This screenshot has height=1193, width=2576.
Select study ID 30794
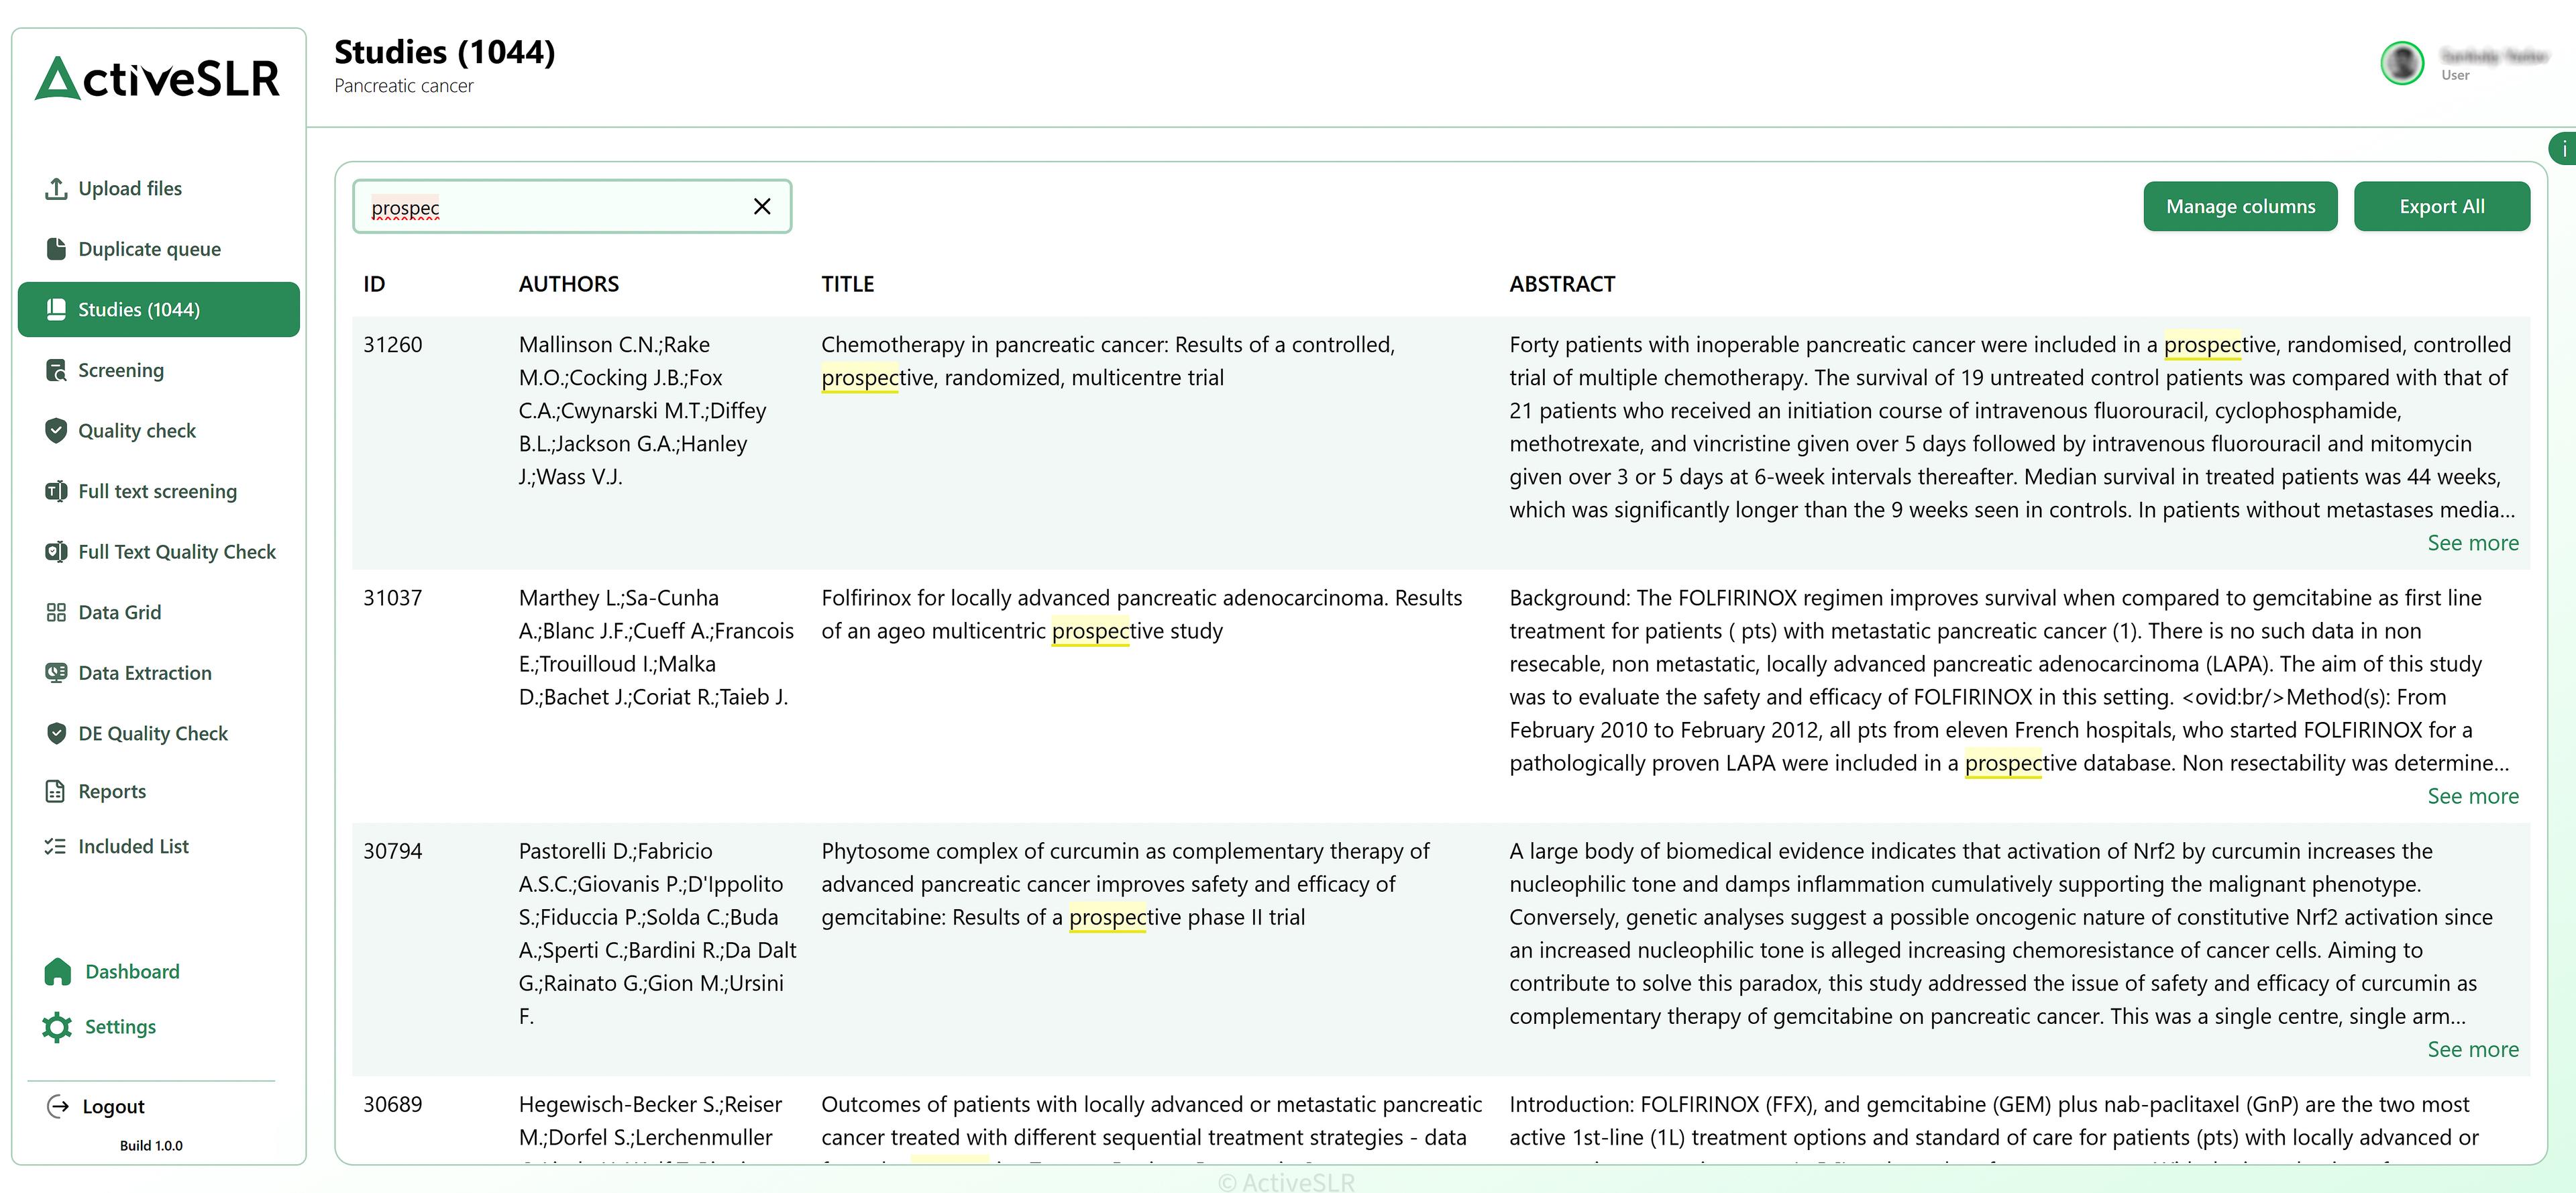pyautogui.click(x=392, y=851)
